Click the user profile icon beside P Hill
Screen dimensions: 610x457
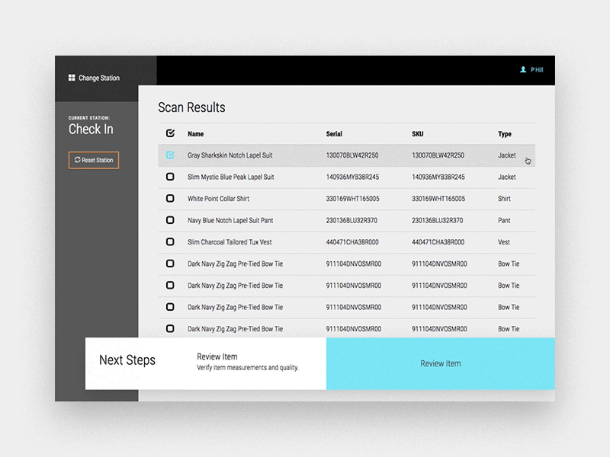click(523, 69)
